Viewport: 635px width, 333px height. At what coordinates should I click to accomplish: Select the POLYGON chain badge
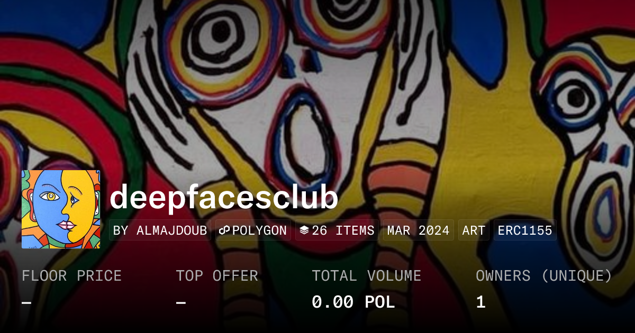(x=253, y=230)
